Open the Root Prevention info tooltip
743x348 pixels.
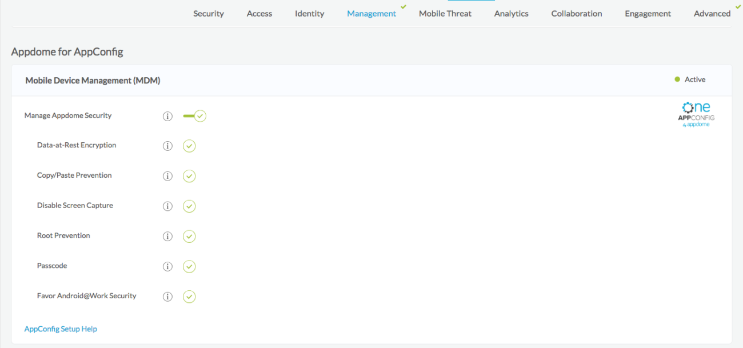[167, 236]
